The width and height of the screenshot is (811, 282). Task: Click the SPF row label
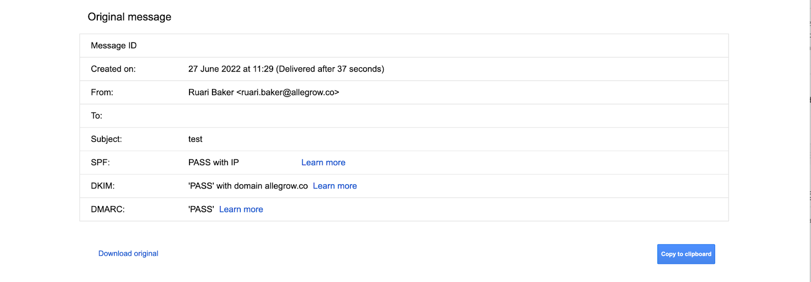(100, 163)
